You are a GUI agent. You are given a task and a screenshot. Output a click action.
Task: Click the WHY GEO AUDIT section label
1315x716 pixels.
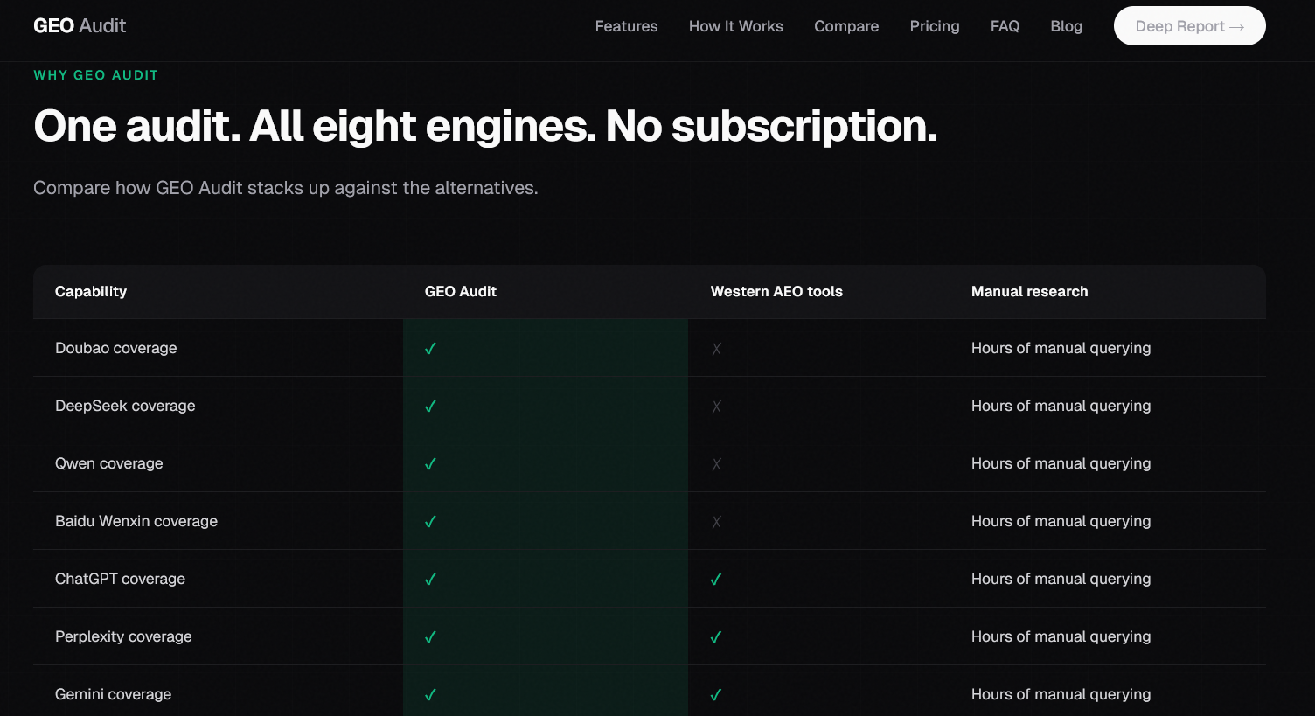96,75
